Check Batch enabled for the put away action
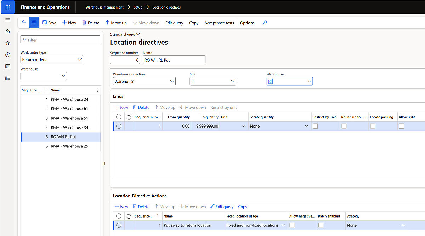Viewport: 425px width, 236px height. tap(321, 225)
